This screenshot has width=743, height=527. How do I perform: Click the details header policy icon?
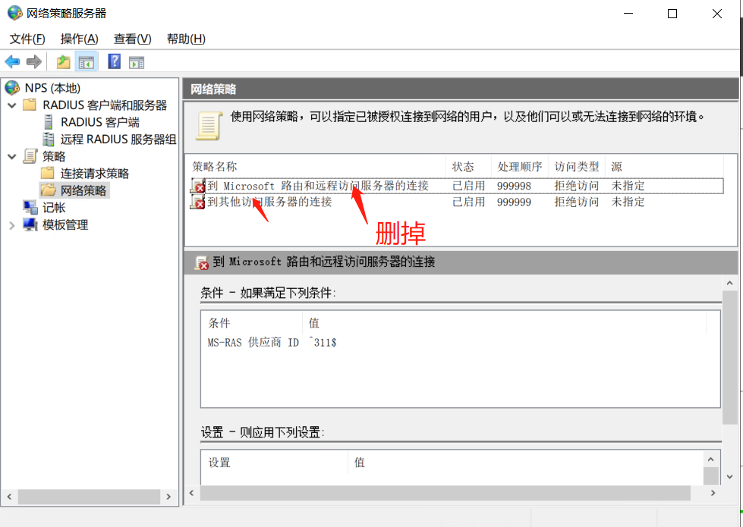click(202, 262)
